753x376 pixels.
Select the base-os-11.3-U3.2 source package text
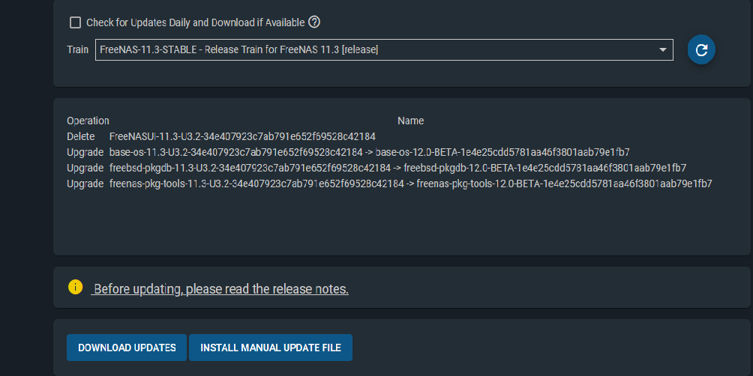[x=235, y=153]
